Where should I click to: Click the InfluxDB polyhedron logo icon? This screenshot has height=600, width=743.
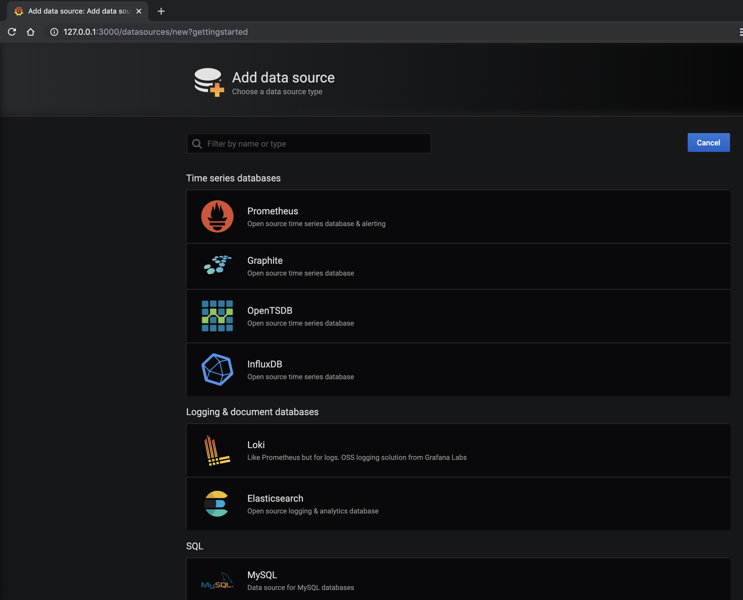pos(217,369)
